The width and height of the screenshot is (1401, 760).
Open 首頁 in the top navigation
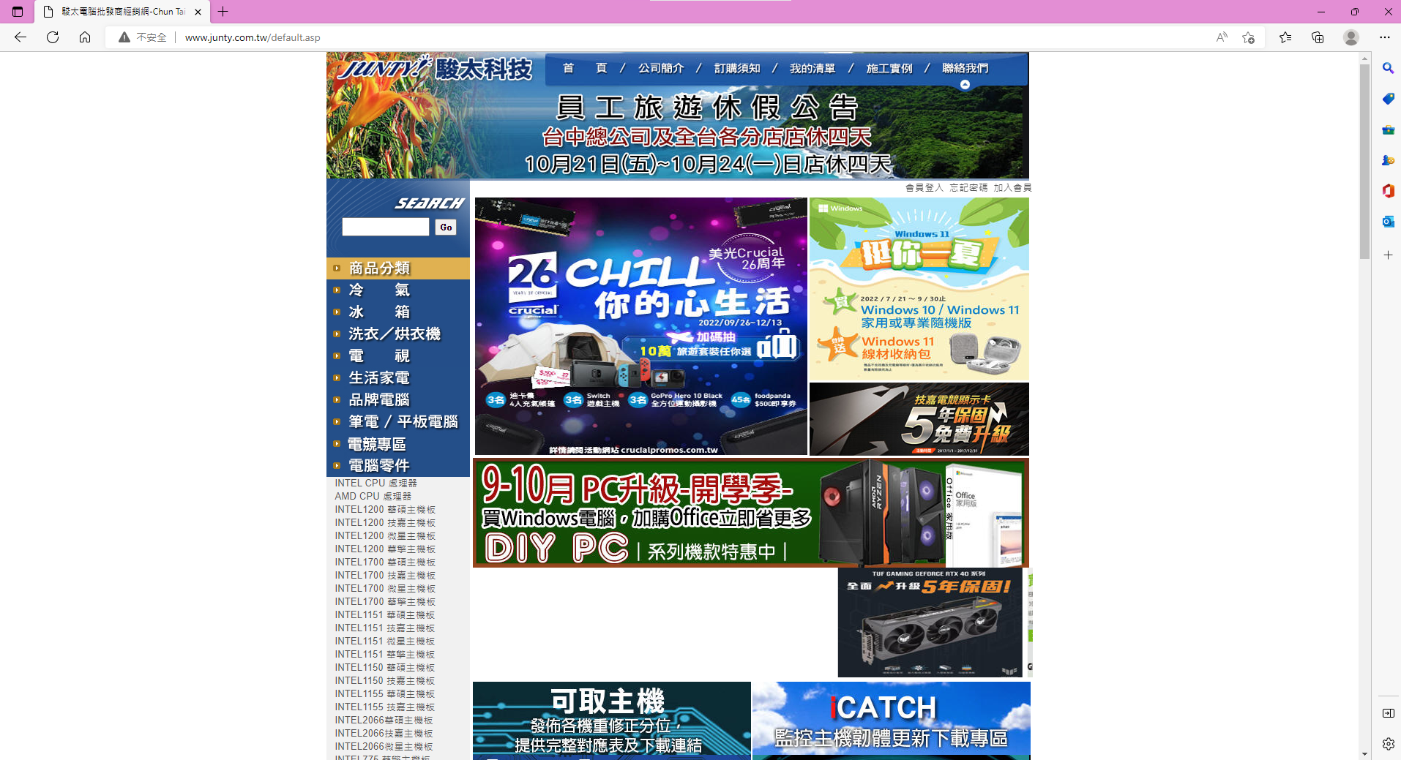[585, 68]
